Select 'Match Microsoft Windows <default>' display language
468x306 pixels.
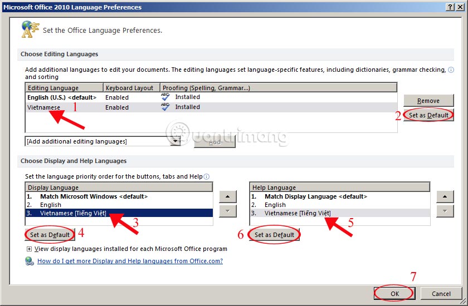coord(119,196)
